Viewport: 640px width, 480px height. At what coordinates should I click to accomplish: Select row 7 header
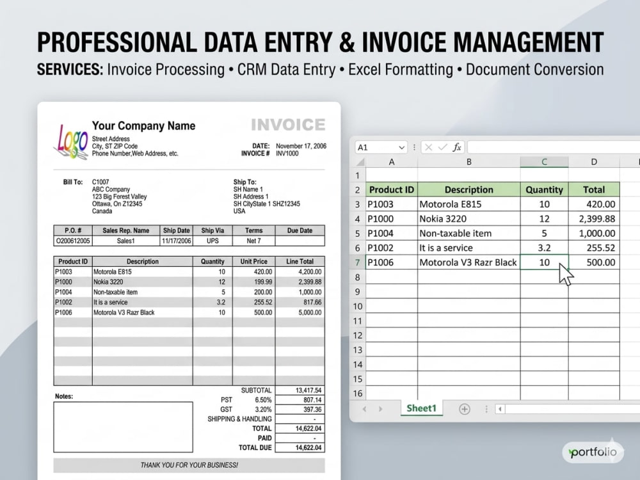coord(358,262)
